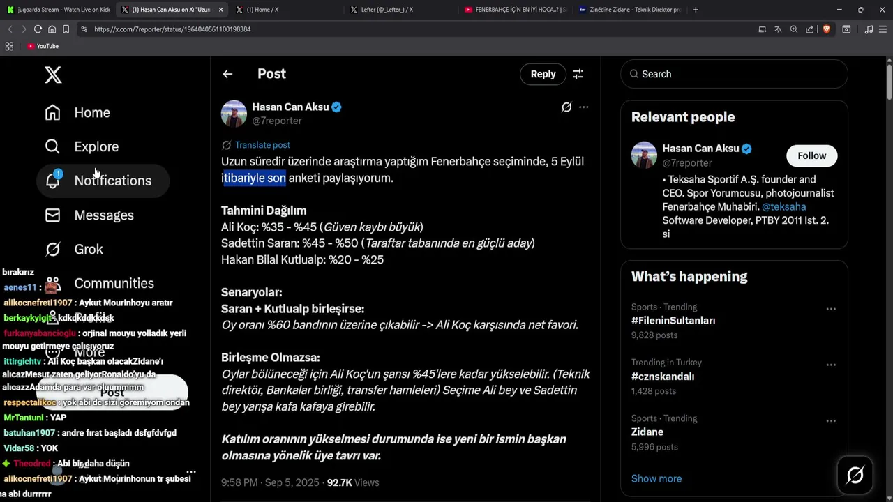Click the X logo in the sidebar
Image resolution: width=893 pixels, height=502 pixels.
(x=53, y=75)
